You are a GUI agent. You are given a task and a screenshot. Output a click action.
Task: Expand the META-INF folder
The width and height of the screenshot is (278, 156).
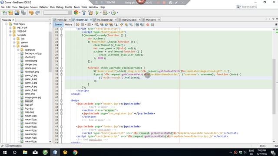coord(10,28)
